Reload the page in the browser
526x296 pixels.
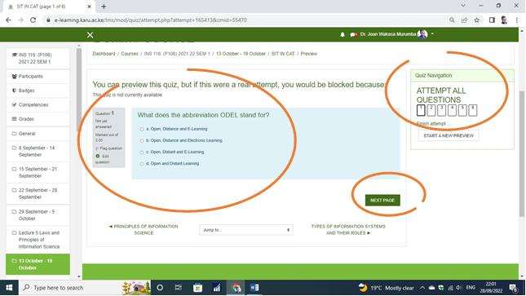[x=33, y=20]
